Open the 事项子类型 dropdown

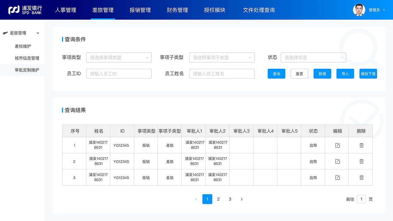222,57
